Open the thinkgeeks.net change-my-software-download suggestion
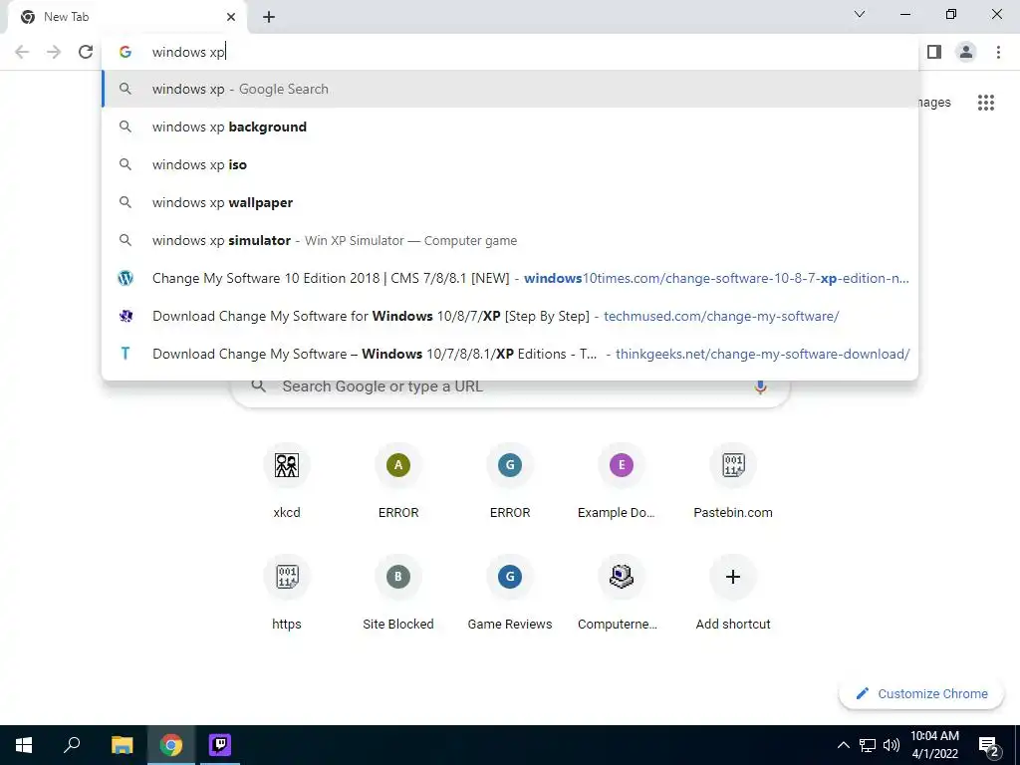Screen dimensions: 1020x765 coord(510,354)
